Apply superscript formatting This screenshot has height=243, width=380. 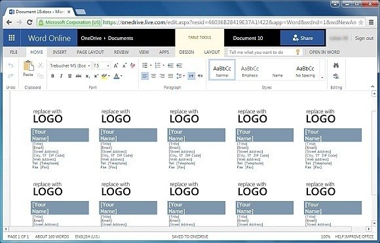(96, 76)
